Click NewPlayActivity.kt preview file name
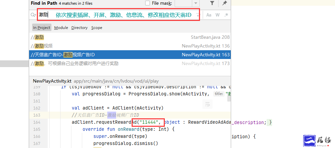 52,81
